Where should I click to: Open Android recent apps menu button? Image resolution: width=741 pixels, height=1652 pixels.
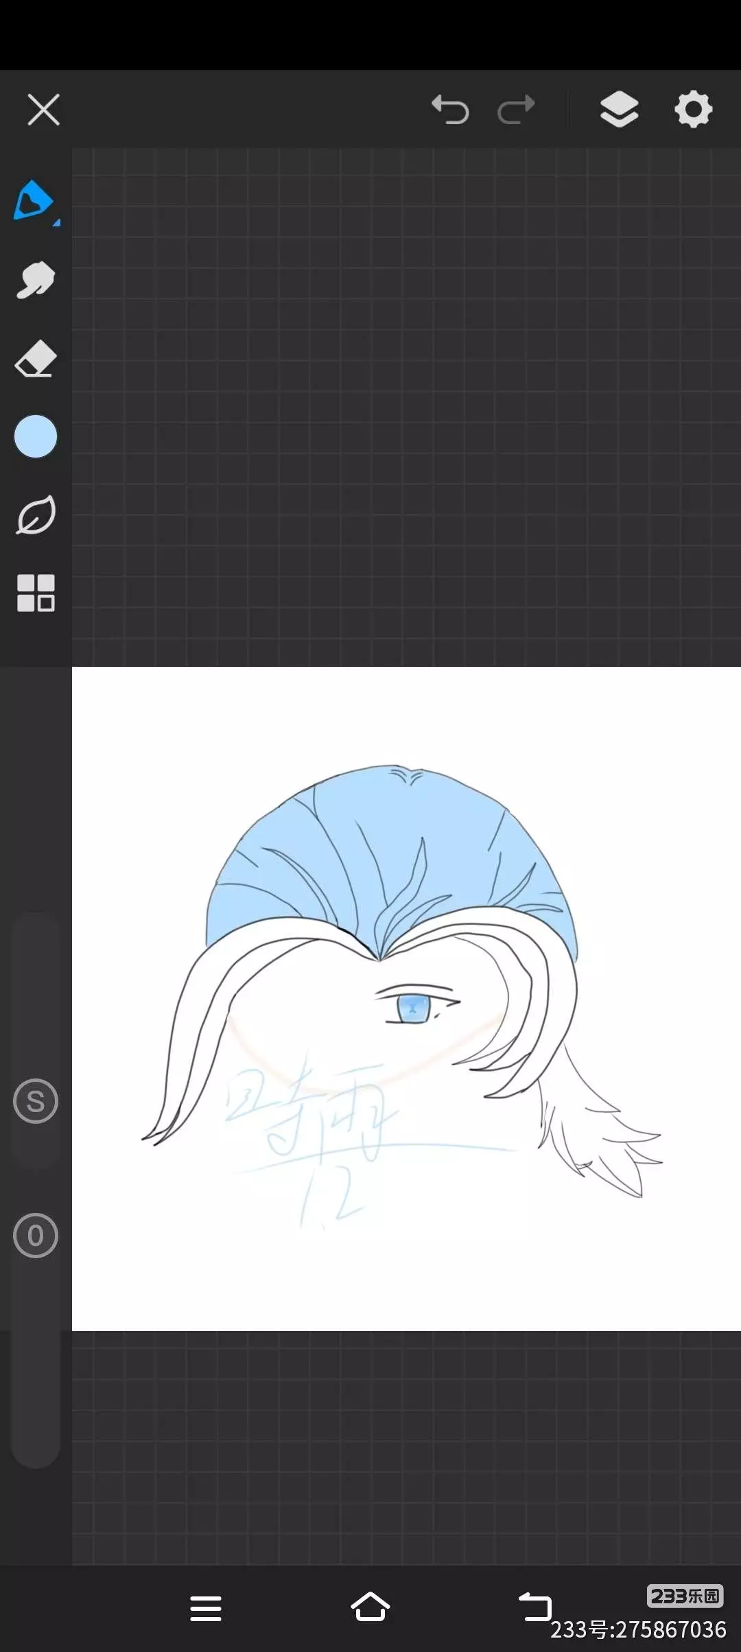(x=206, y=1609)
